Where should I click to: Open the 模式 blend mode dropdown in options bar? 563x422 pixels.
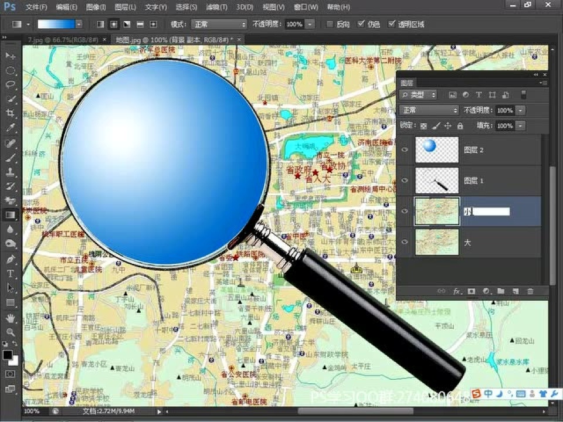click(x=219, y=25)
